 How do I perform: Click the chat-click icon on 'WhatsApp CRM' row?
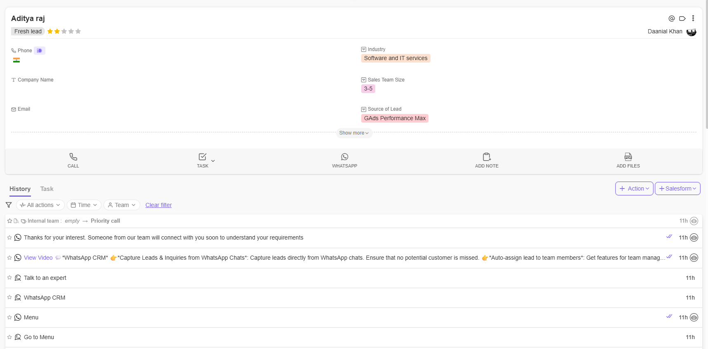coord(18,298)
